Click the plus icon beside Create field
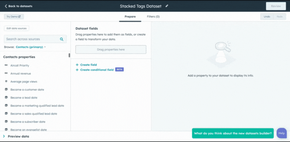This screenshot has width=290, height=142. [77, 65]
